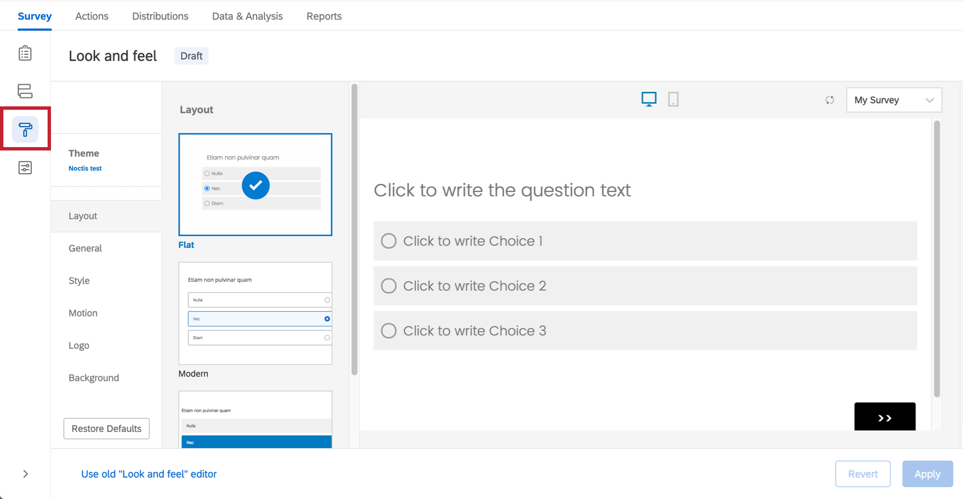Click the Look and feel paint roller icon
This screenshot has width=963, height=499.
click(x=25, y=130)
